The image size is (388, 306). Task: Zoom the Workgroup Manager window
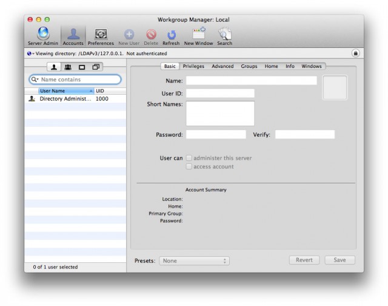(x=47, y=19)
